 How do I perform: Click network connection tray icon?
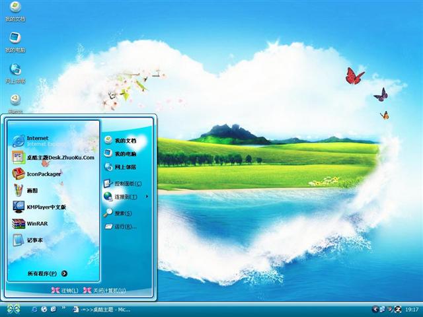[x=383, y=309]
